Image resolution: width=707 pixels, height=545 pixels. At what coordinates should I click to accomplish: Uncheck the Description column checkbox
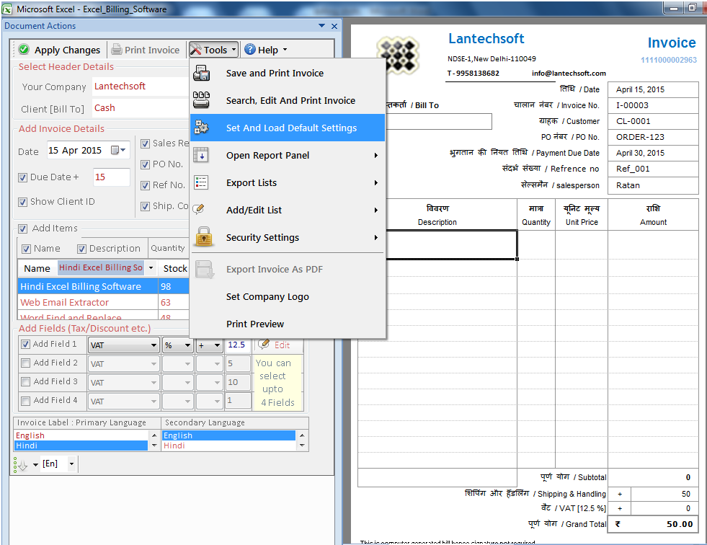tap(81, 249)
